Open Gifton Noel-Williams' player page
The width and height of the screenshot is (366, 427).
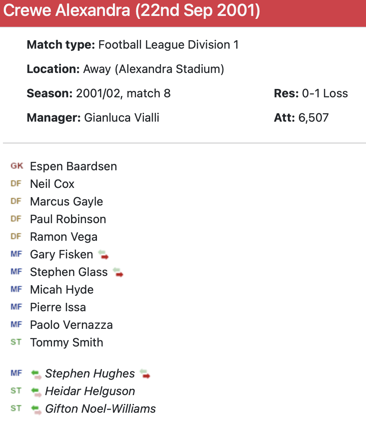tap(100, 409)
